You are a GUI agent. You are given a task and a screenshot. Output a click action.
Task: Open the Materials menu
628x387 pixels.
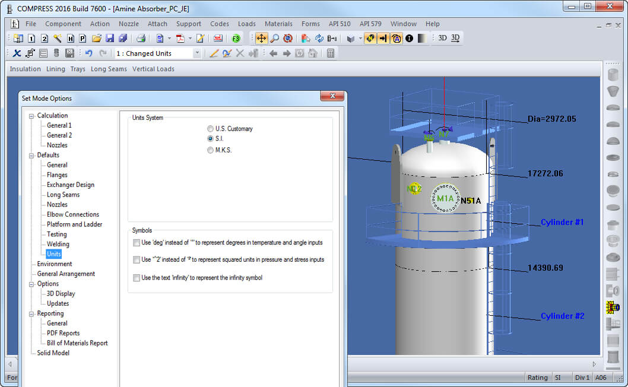click(278, 24)
